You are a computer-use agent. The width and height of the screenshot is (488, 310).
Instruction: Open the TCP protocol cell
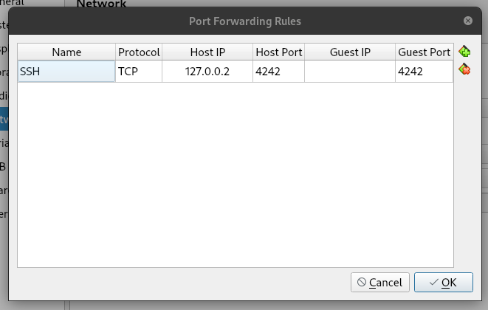pyautogui.click(x=139, y=72)
